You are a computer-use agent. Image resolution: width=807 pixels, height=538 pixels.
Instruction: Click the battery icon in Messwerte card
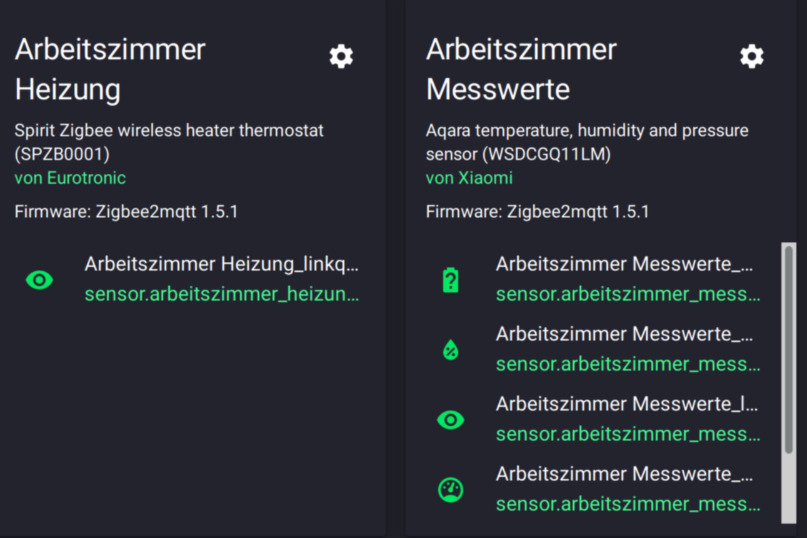tap(450, 280)
